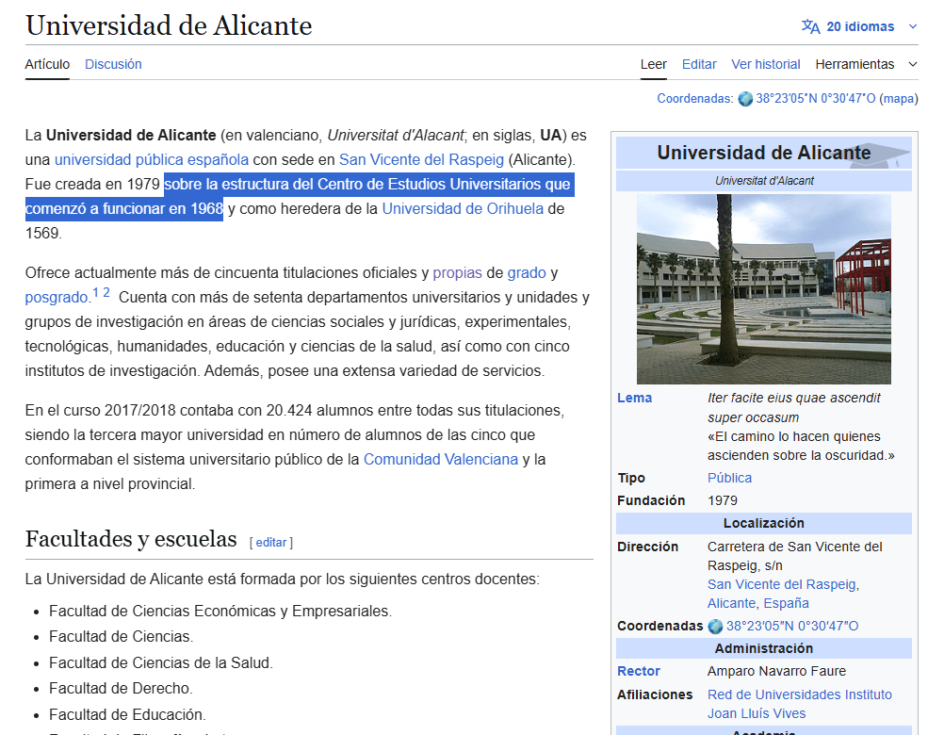Screen dimensions: 928x735
Task: Open infobox coordinates 38°23′05″N link
Action: [792, 626]
